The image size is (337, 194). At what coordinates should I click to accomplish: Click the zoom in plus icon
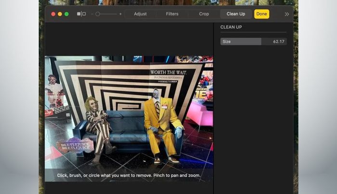120,14
